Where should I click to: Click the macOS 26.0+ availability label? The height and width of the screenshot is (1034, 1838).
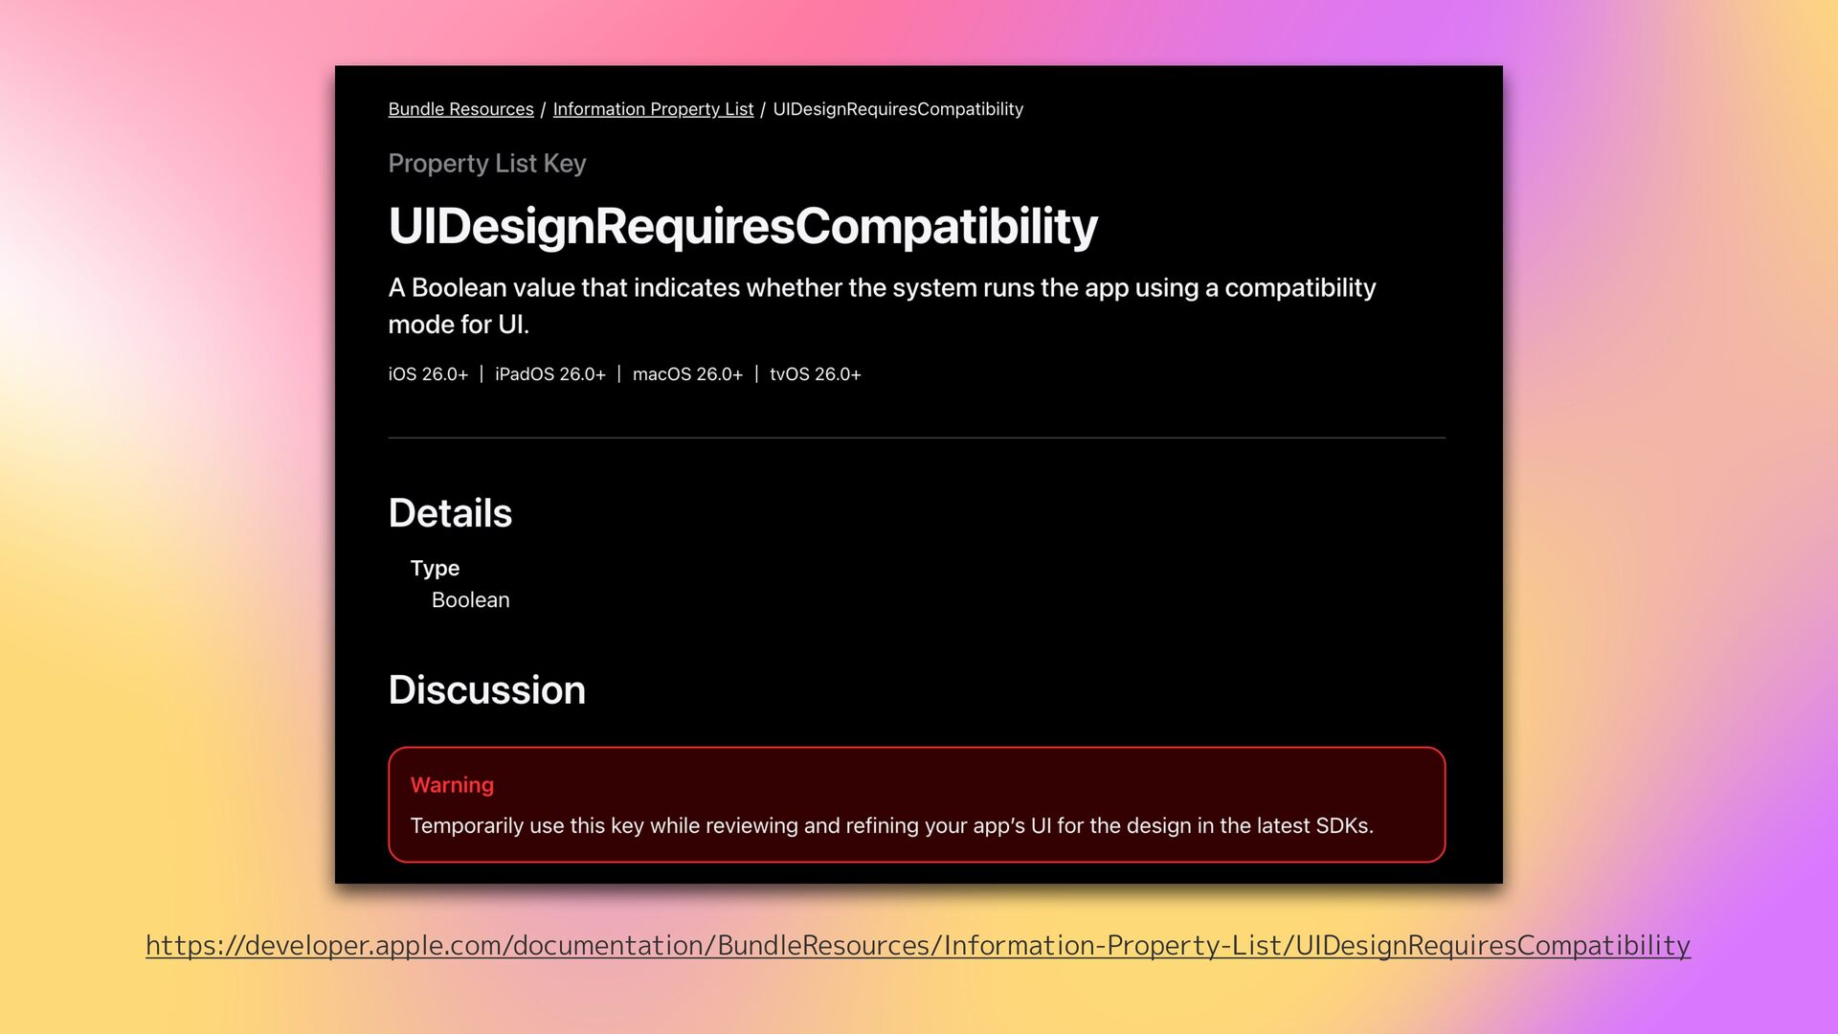coord(687,374)
